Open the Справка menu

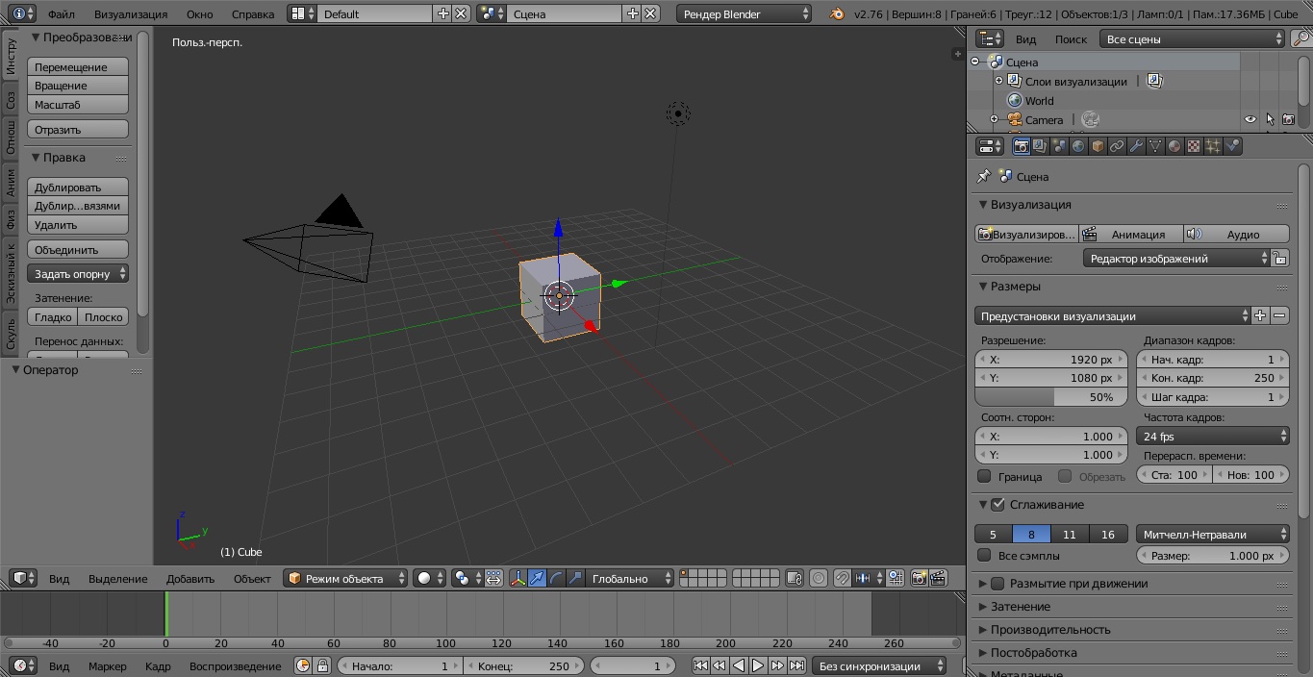coord(253,13)
